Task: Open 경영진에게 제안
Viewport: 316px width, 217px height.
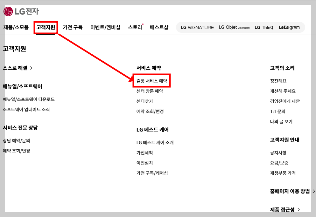Action: click(x=285, y=101)
